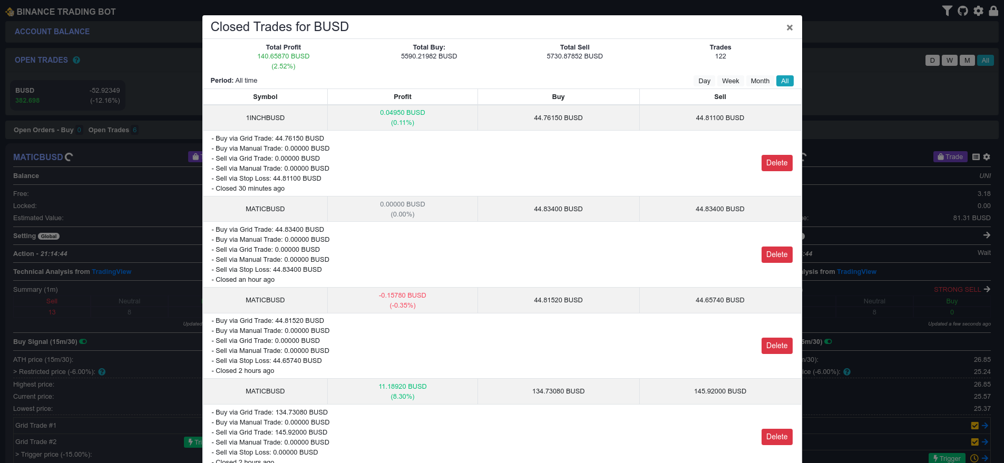Open the GitHub icon link in header
The width and height of the screenshot is (1004, 463).
click(x=963, y=11)
